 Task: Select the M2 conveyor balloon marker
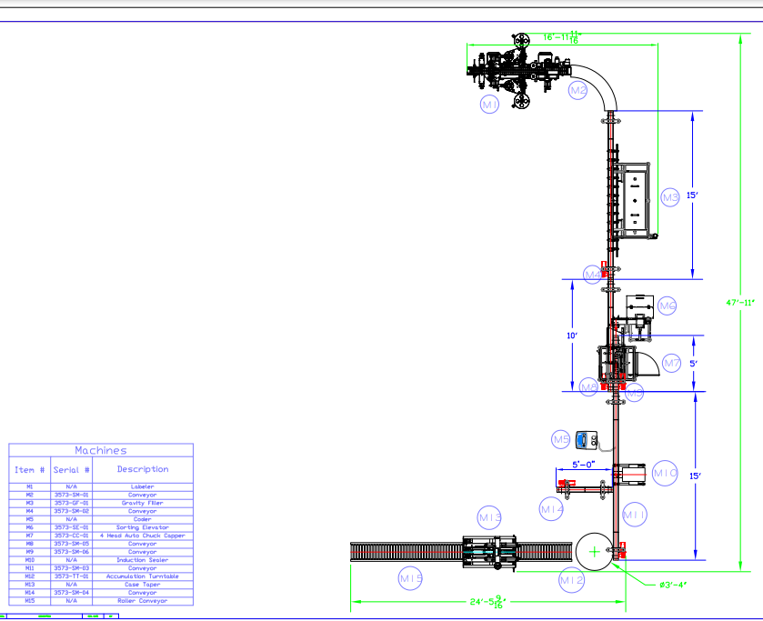pyautogui.click(x=578, y=90)
